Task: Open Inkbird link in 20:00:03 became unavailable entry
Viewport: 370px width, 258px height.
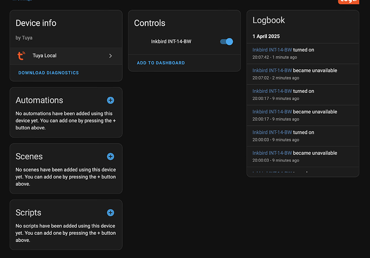Action: 272,153
